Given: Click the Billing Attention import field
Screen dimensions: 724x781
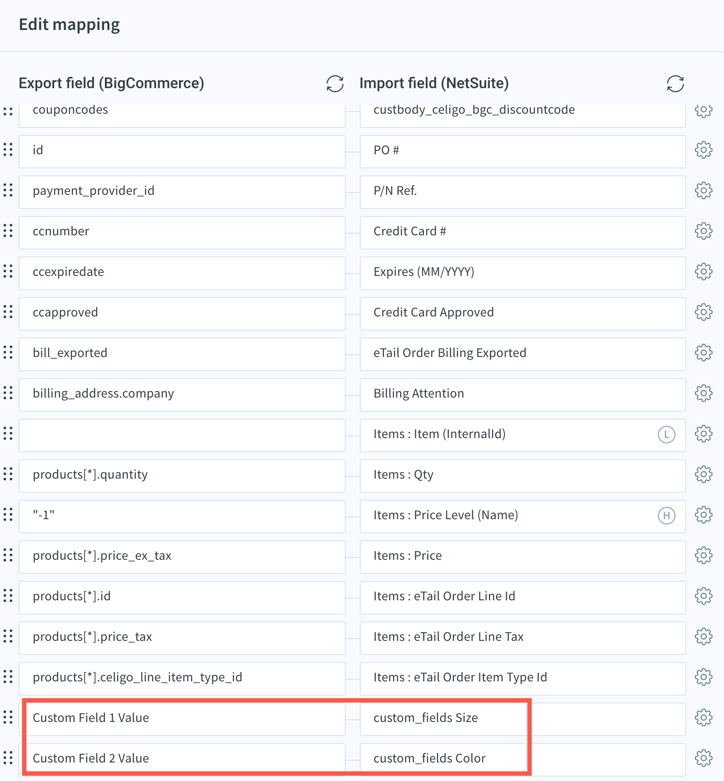Looking at the screenshot, I should [x=522, y=395].
